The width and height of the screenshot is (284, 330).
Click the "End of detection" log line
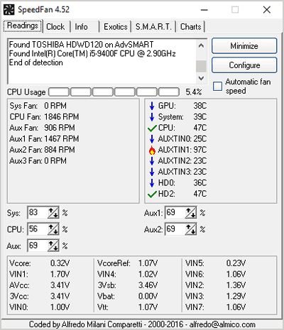36,62
